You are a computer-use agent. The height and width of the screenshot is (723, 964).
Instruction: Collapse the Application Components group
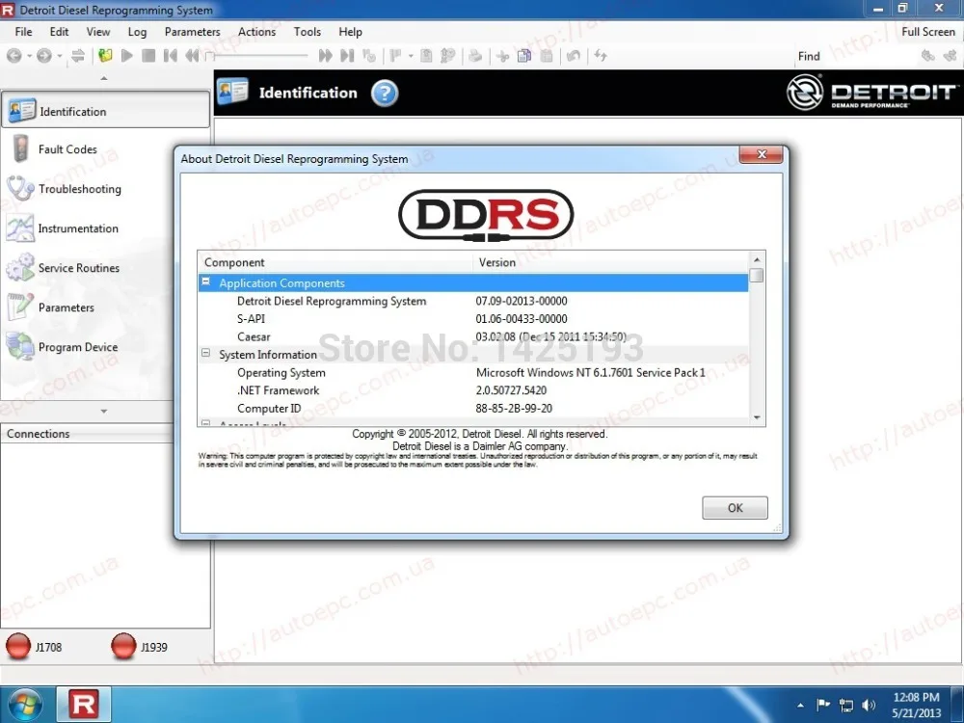(x=206, y=282)
